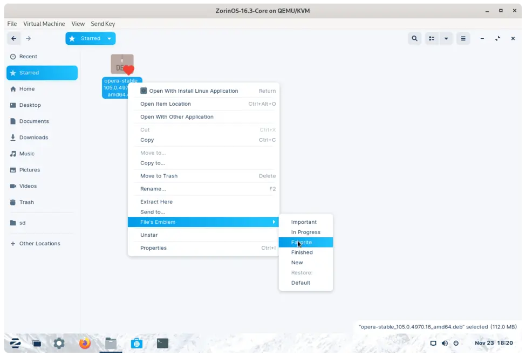Open Trash in the sidebar

point(42,202)
